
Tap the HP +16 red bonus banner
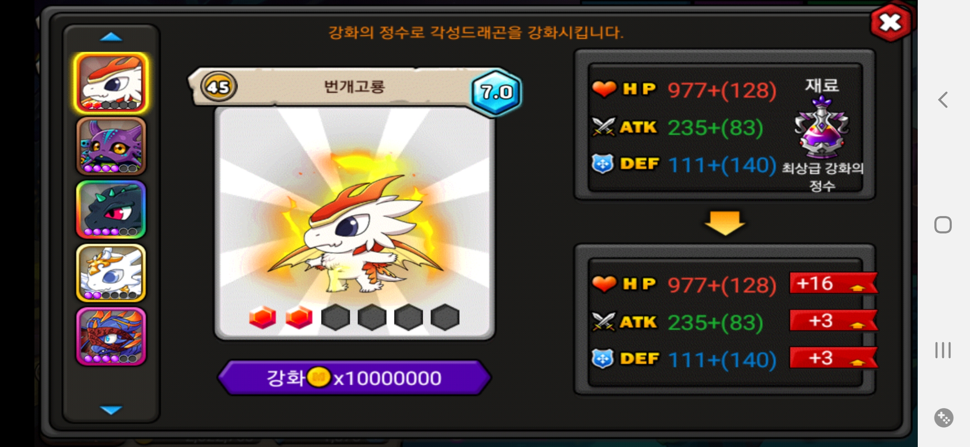pyautogui.click(x=833, y=284)
